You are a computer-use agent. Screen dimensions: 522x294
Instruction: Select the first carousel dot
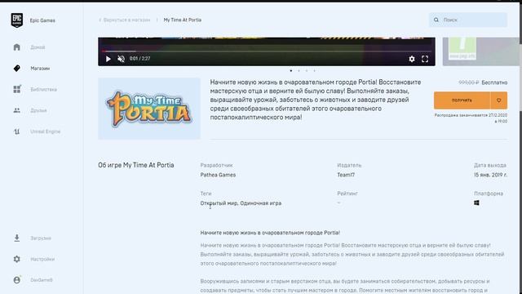tap(291, 71)
